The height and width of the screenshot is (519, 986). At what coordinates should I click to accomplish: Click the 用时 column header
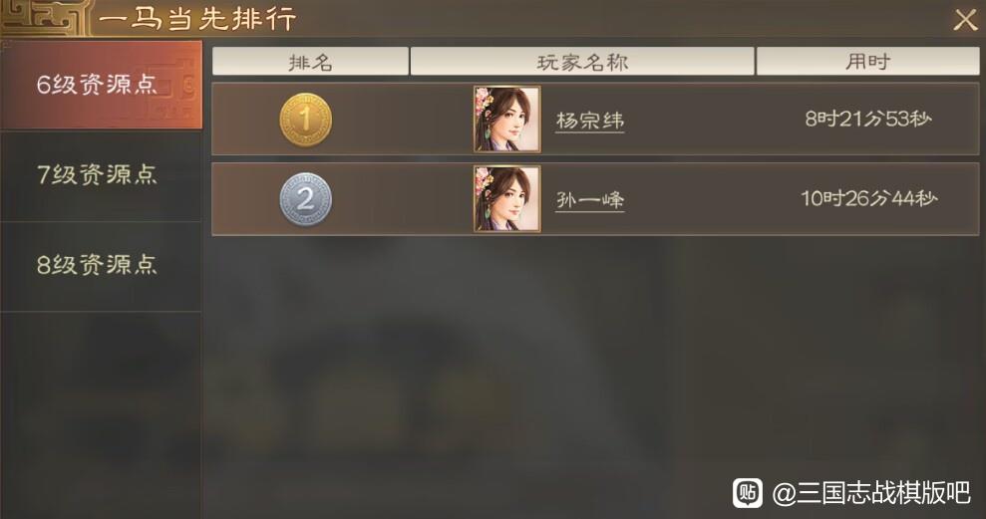867,62
